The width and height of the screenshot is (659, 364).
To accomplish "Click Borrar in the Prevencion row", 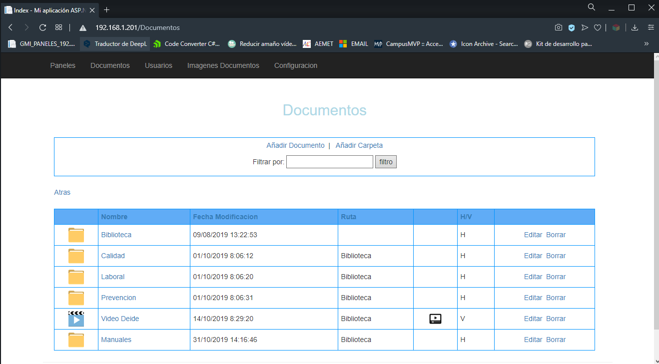I will 556,298.
